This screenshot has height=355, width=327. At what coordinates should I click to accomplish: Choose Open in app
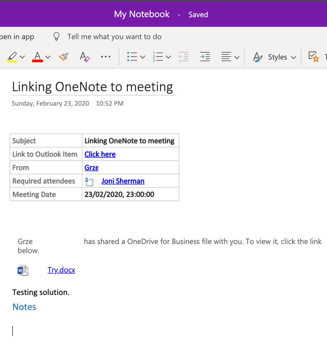(x=17, y=37)
